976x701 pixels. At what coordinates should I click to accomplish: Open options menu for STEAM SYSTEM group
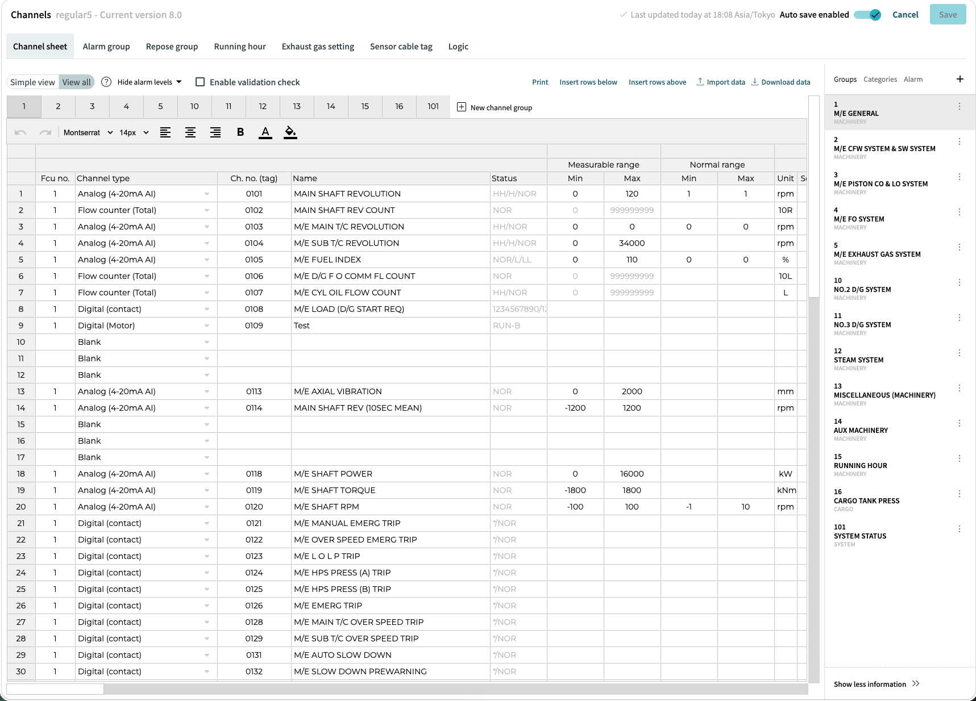tap(960, 353)
